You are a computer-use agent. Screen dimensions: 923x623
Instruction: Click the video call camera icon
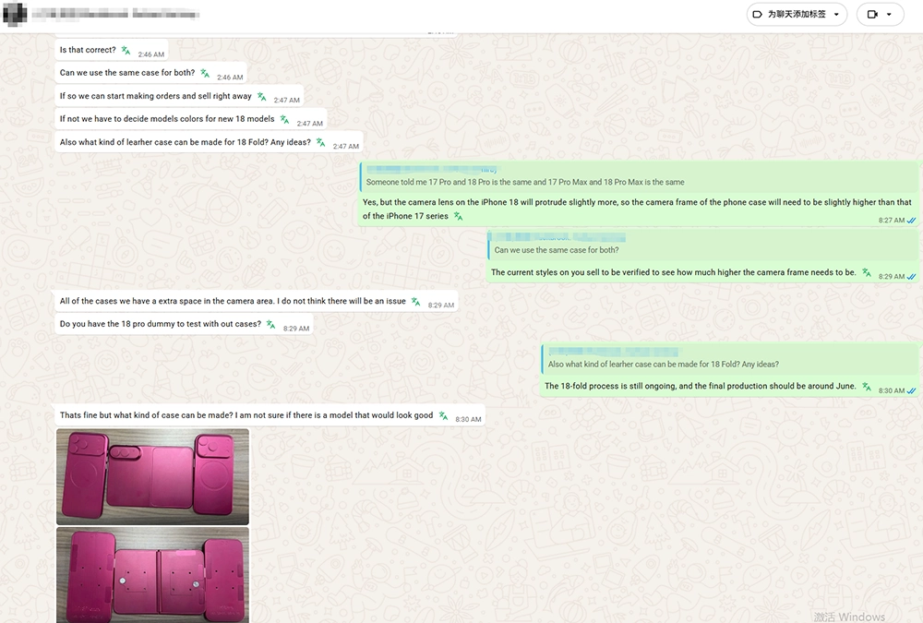[872, 14]
